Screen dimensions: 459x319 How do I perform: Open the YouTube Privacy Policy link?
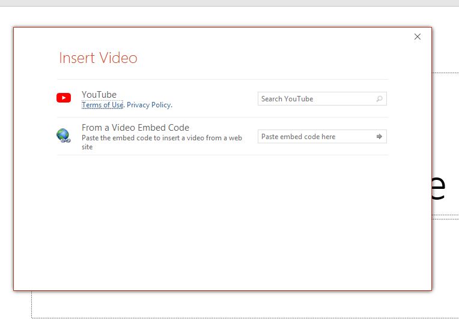149,104
